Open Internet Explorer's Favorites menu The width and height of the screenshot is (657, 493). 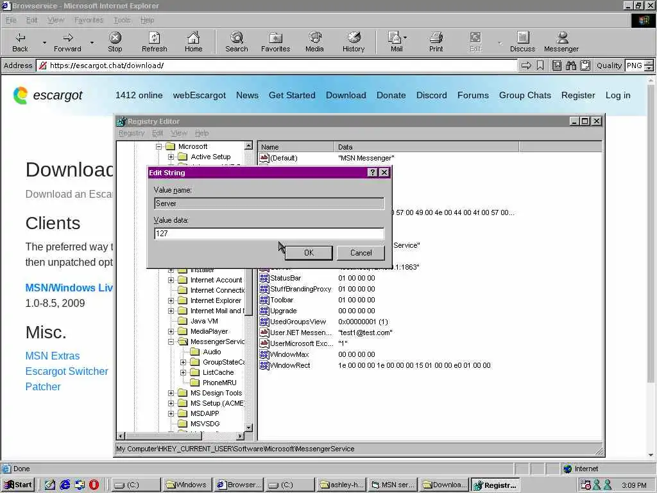tap(89, 20)
